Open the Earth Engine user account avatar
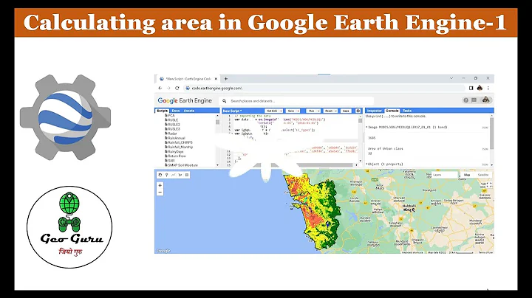 (486, 100)
